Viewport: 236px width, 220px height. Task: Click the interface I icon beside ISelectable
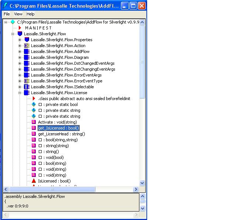point(27,87)
